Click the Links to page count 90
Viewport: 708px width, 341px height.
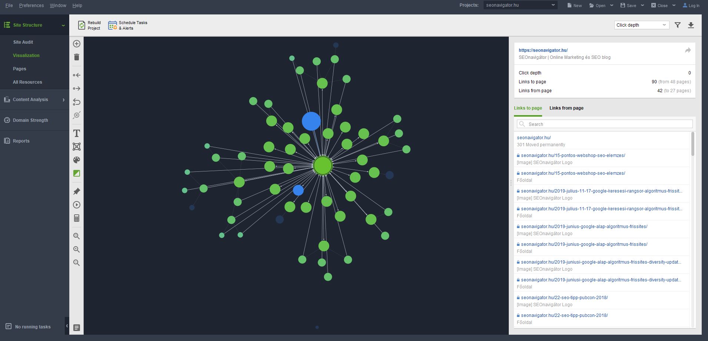coord(654,82)
